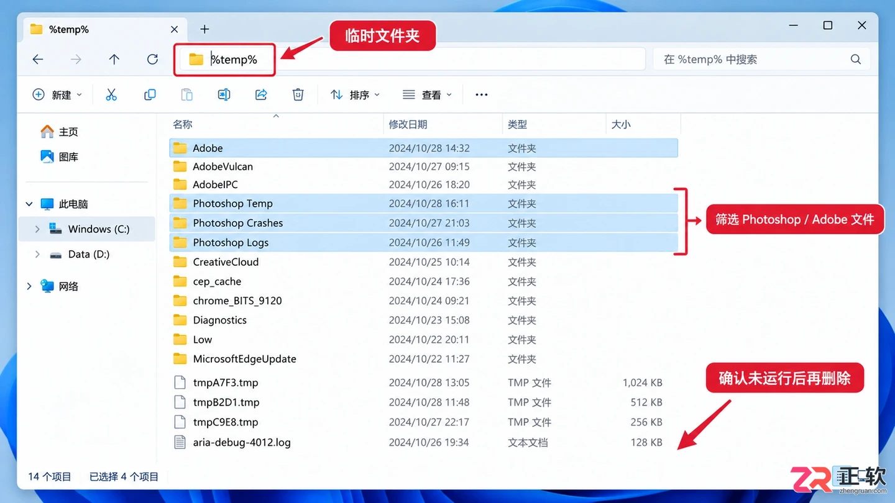Open the 新建 dropdown menu
Image resolution: width=895 pixels, height=503 pixels.
pyautogui.click(x=57, y=94)
